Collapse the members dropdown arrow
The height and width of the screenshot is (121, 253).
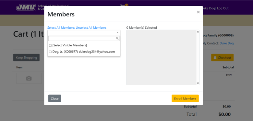tap(117, 33)
